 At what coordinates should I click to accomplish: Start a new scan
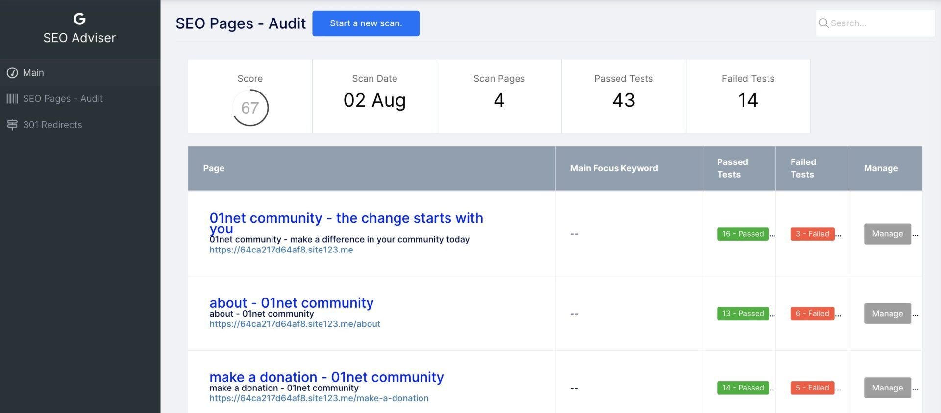tap(366, 23)
